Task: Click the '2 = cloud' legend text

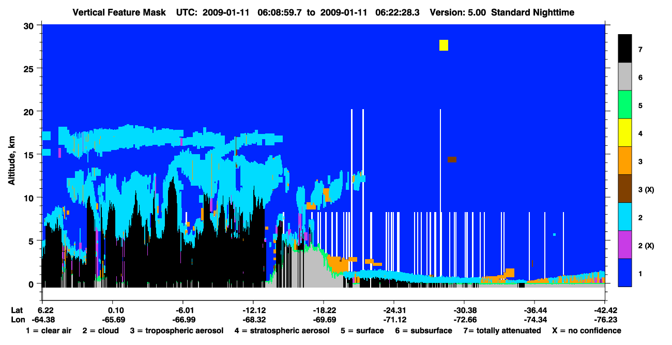Action: 101,331
